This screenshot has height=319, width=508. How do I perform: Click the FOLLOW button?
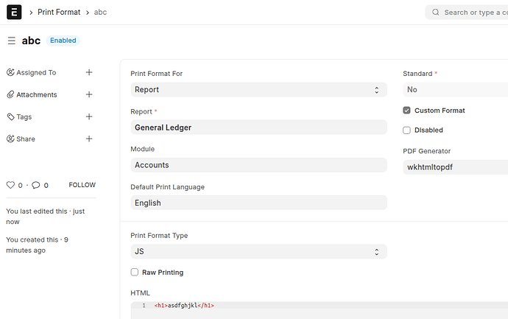point(82,185)
